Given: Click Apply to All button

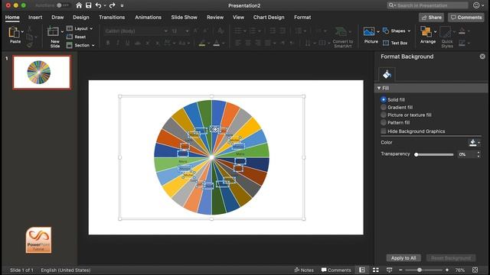Looking at the screenshot, I should coord(403,258).
